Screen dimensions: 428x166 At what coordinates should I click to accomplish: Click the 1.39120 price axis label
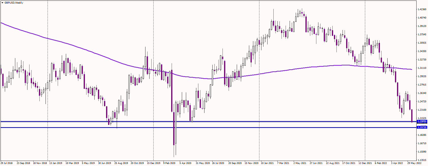coord(422,26)
